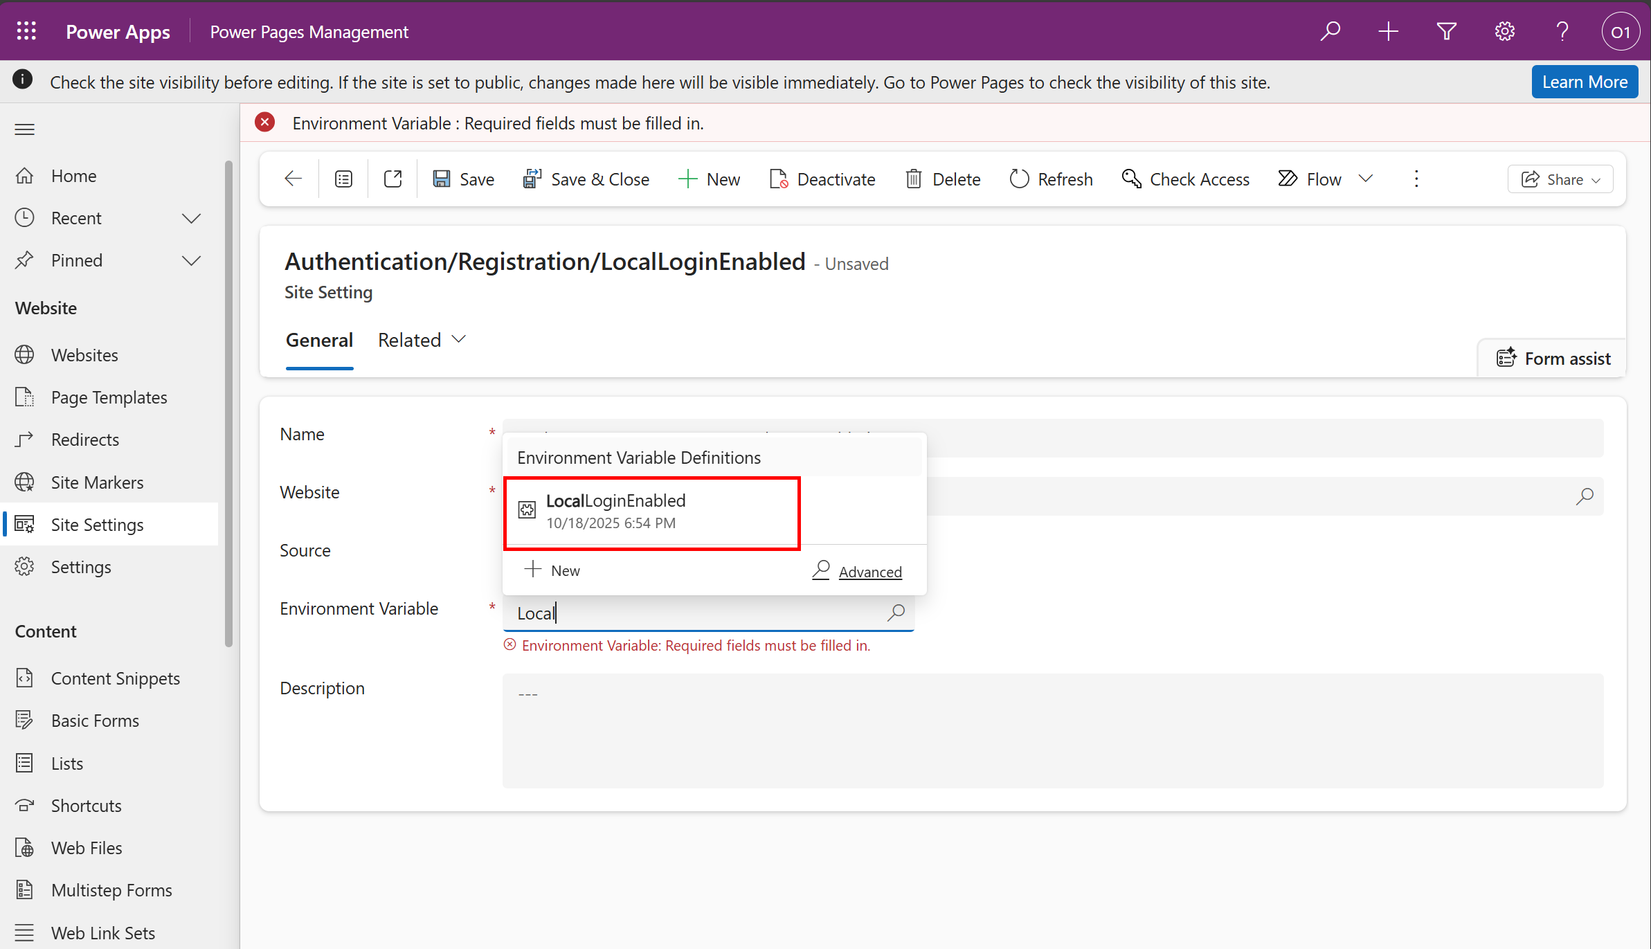The width and height of the screenshot is (1651, 949).
Task: Open the Check Access icon
Action: 1131,179
